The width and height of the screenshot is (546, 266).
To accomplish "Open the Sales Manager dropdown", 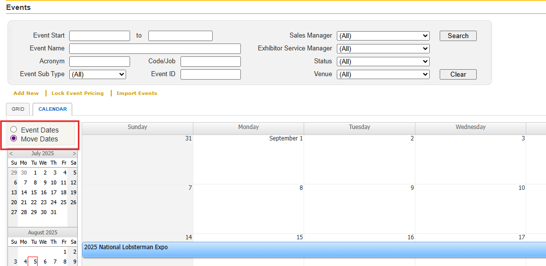I will 383,36.
